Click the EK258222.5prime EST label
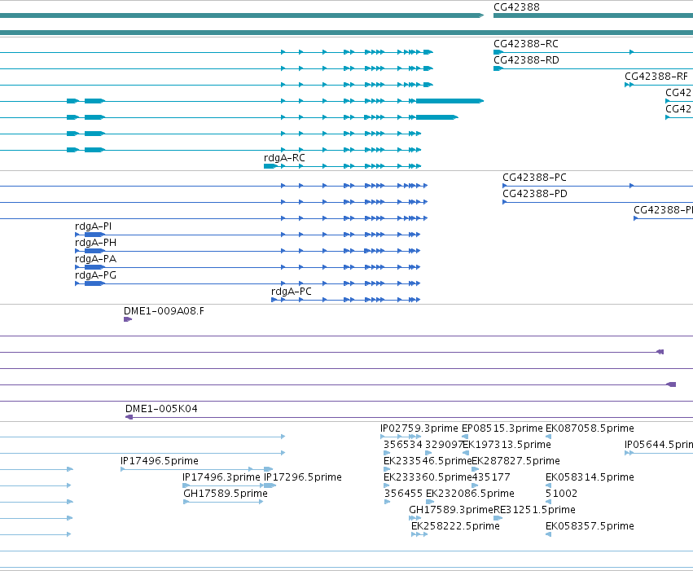This screenshot has width=693, height=571. point(455,526)
